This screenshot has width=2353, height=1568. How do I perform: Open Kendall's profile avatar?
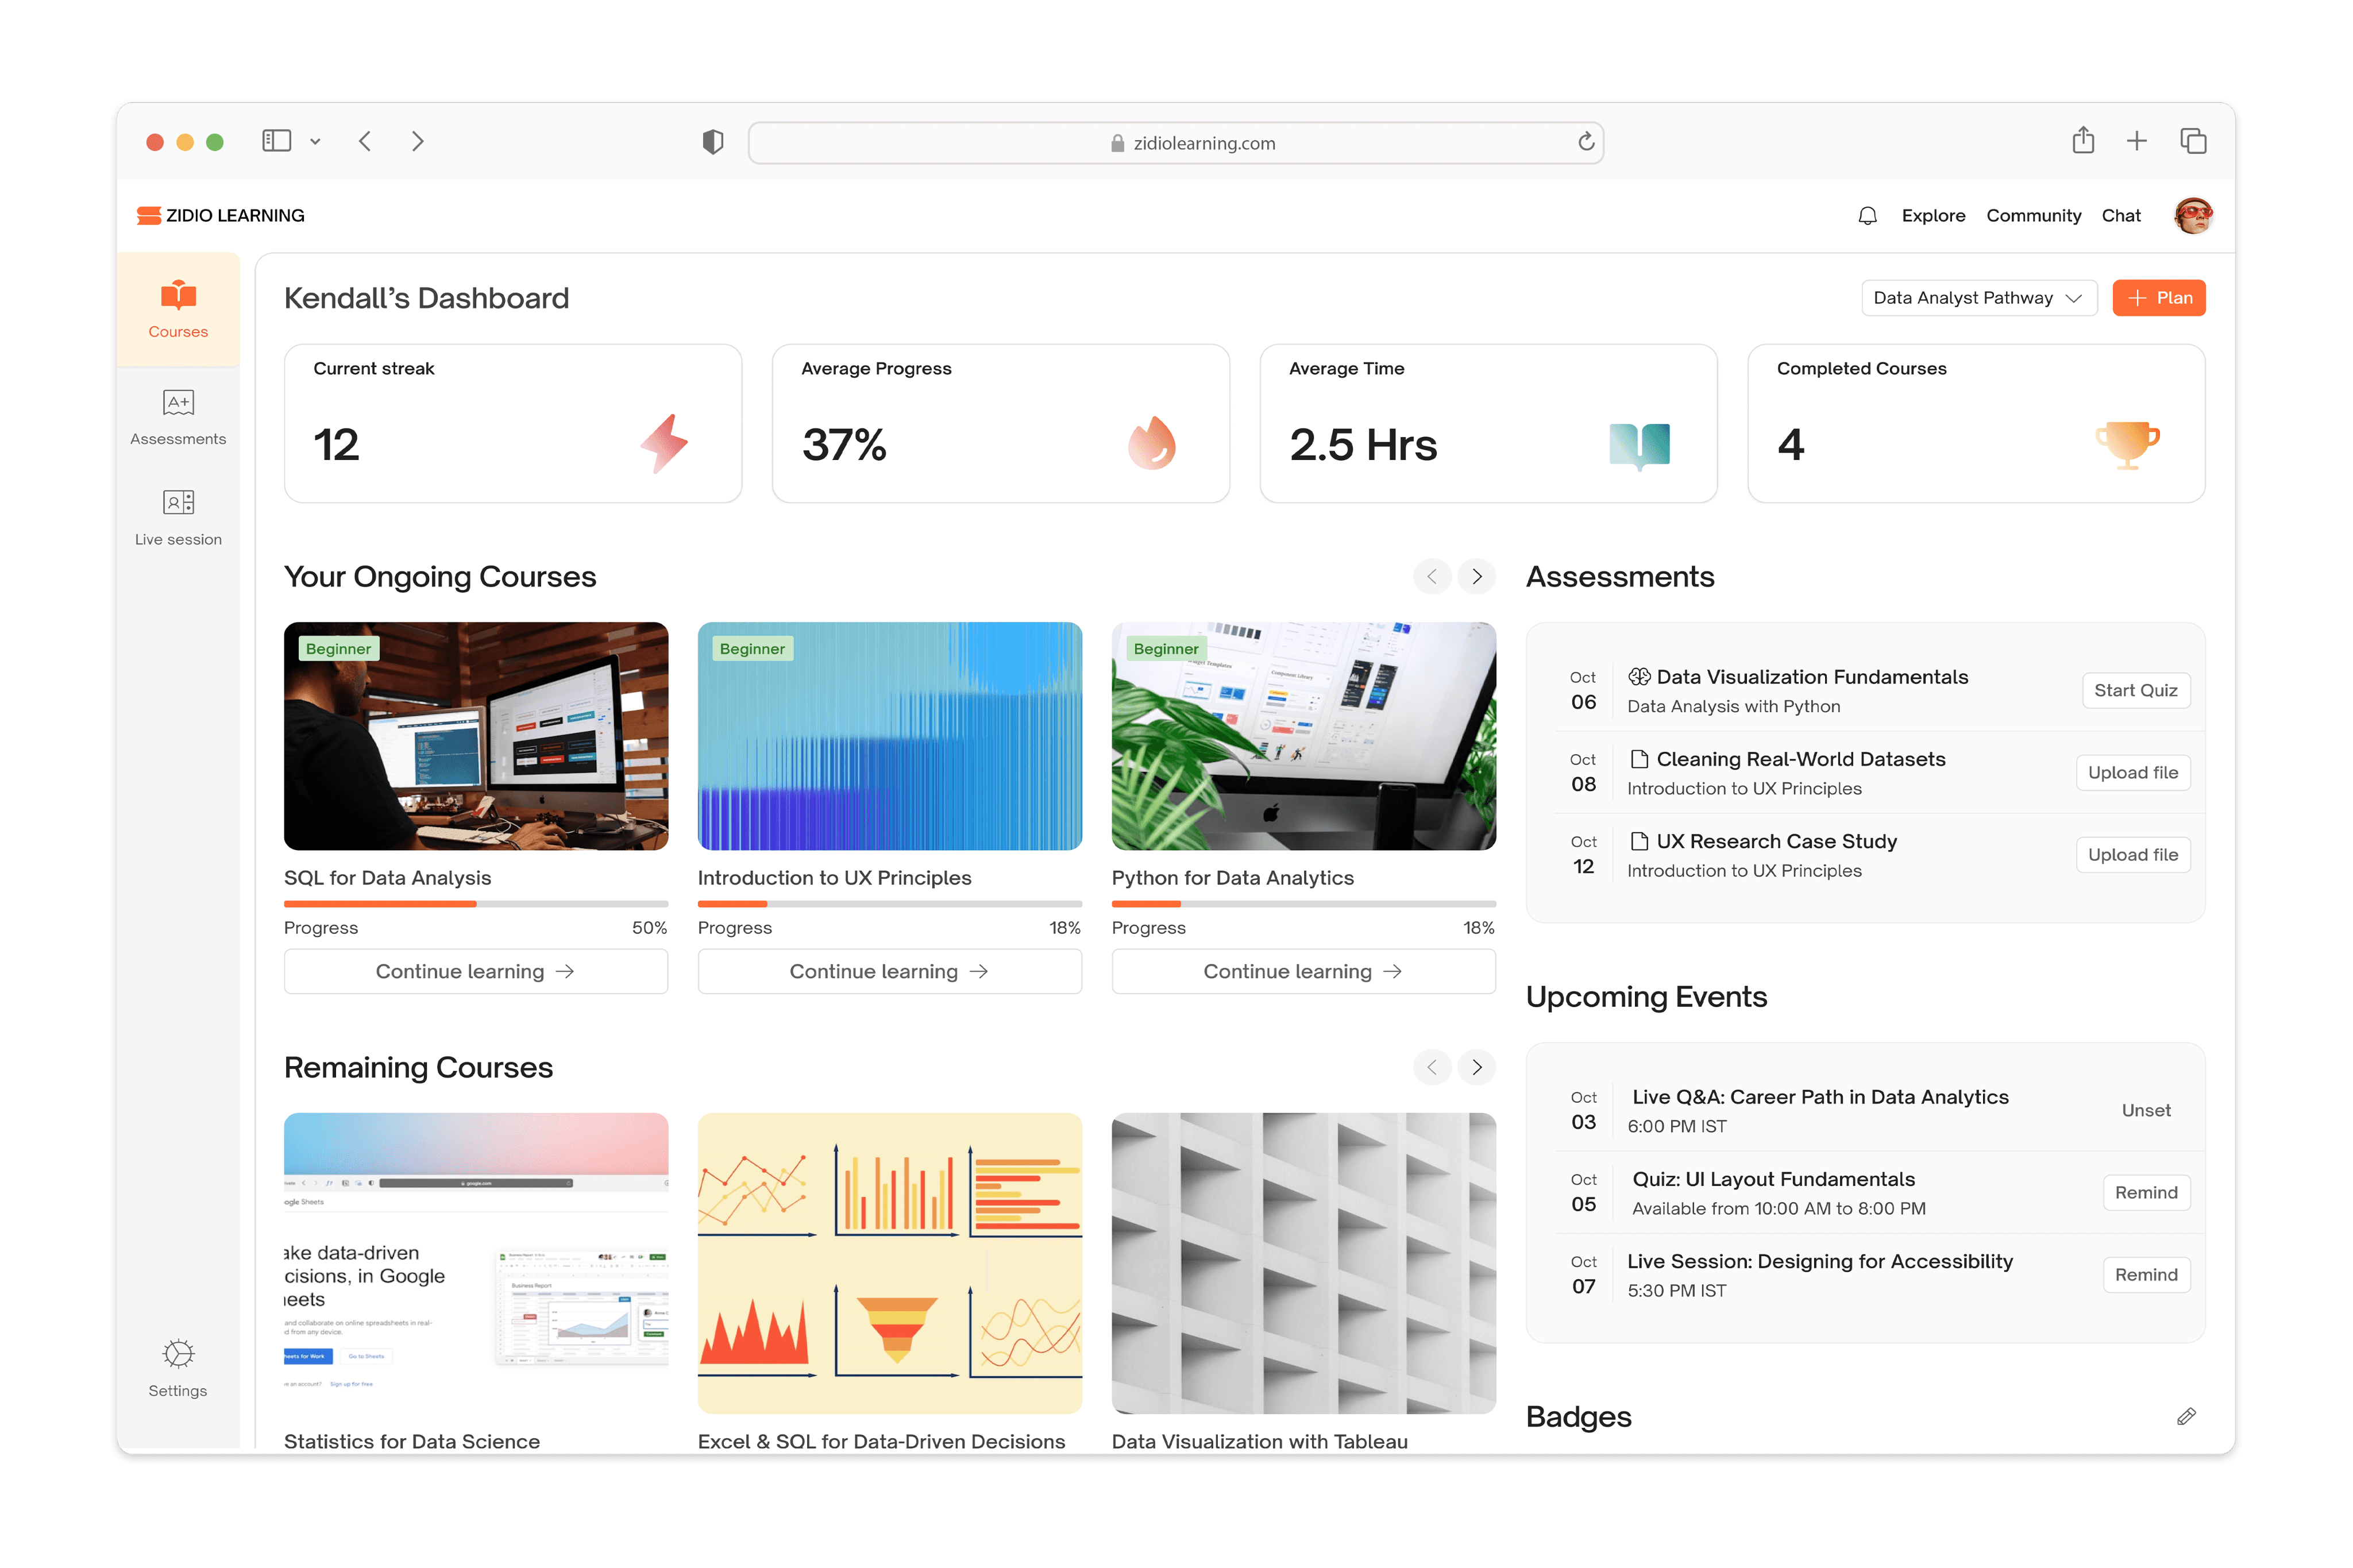(x=2193, y=215)
